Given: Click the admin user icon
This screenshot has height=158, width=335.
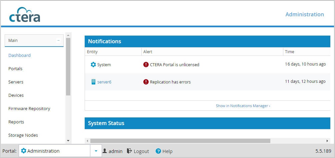Looking at the screenshot, I should tap(105, 151).
